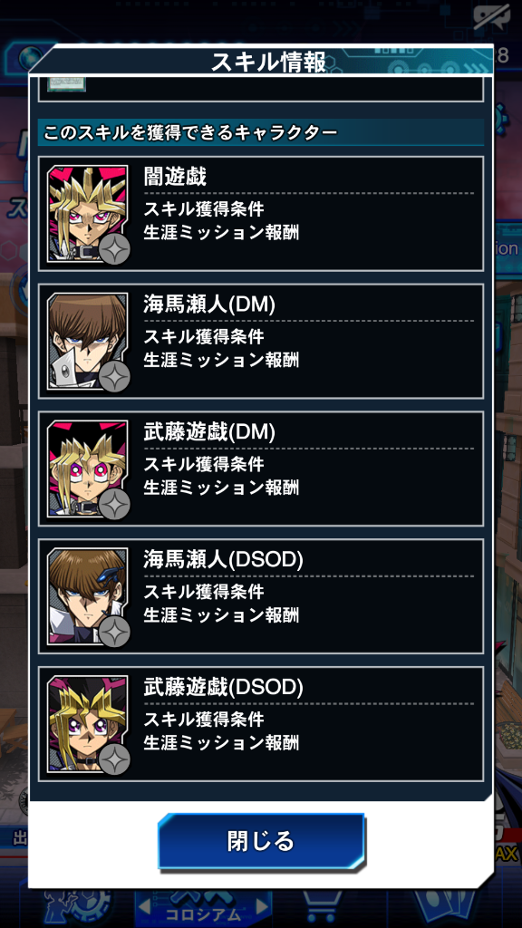Select the 闇遊戯 character name
This screenshot has width=522, height=928.
(x=175, y=177)
